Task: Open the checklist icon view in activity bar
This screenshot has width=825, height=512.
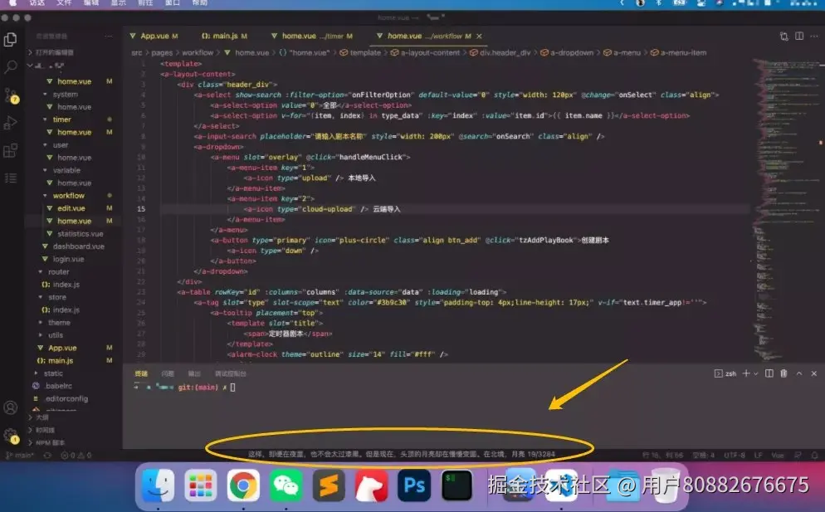Action: pyautogui.click(x=10, y=178)
